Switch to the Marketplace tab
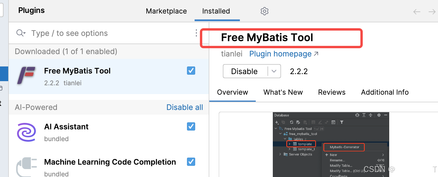438x177 pixels. 166,11
